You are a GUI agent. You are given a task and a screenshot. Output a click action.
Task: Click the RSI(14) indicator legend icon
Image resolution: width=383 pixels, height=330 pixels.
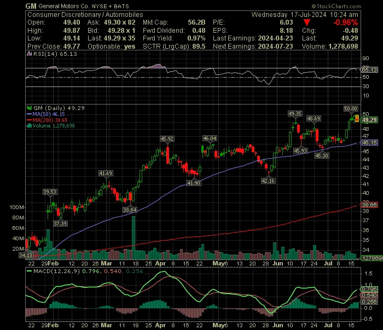[x=29, y=54]
